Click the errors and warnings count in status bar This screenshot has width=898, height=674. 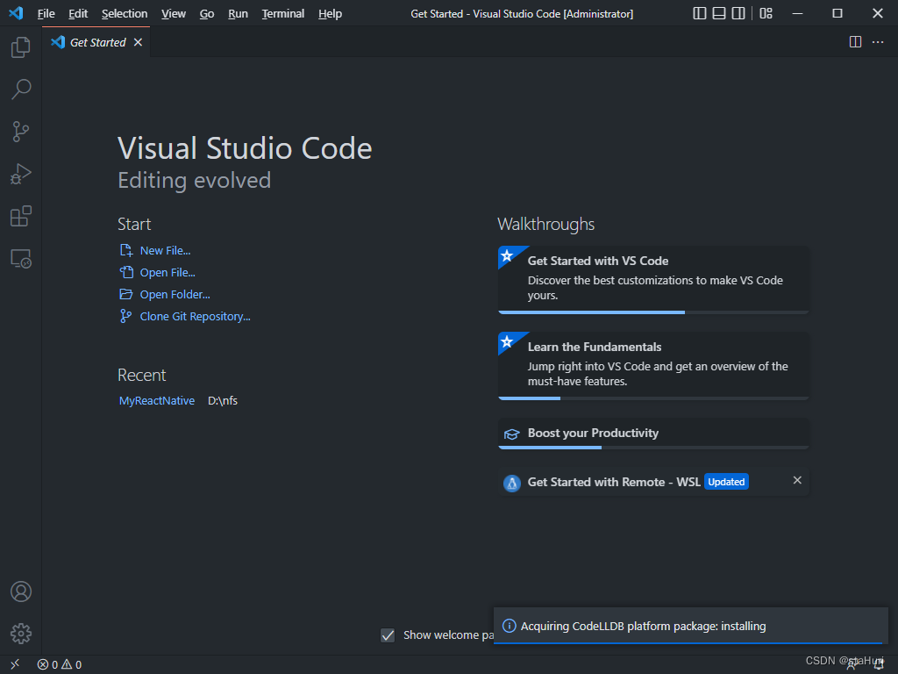60,665
